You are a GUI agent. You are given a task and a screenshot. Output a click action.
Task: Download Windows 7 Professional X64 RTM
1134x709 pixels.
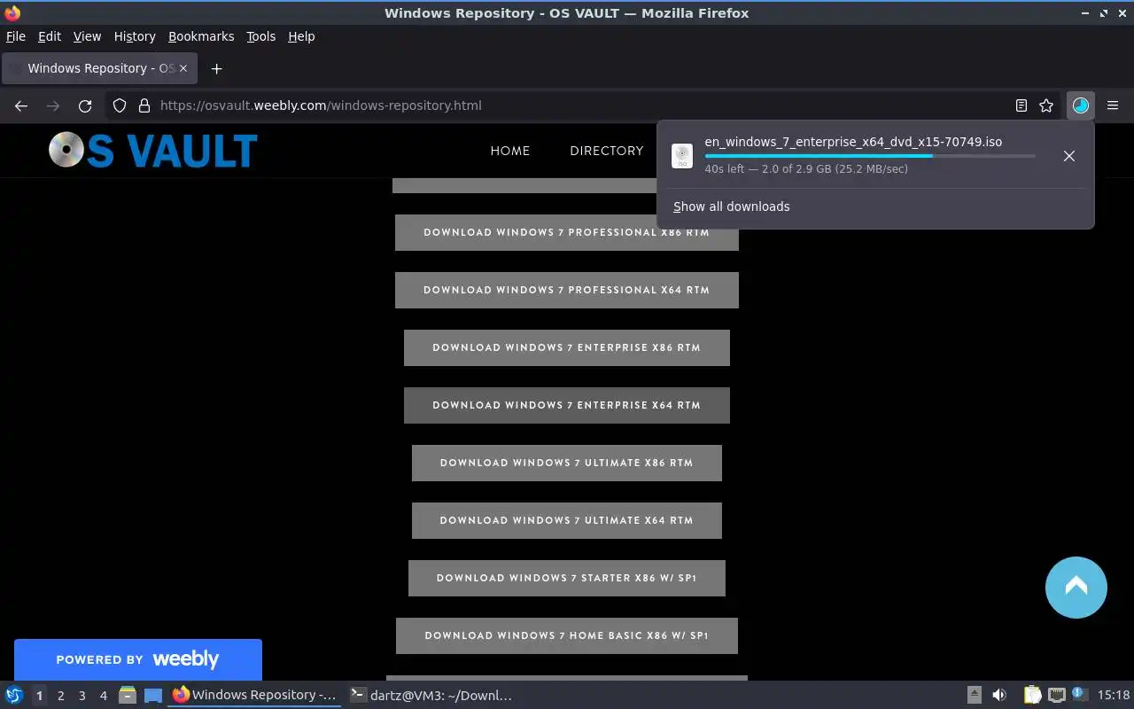(x=567, y=290)
